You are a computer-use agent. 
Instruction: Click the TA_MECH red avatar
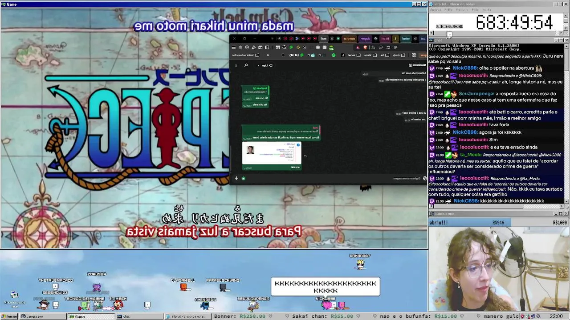coord(118,305)
